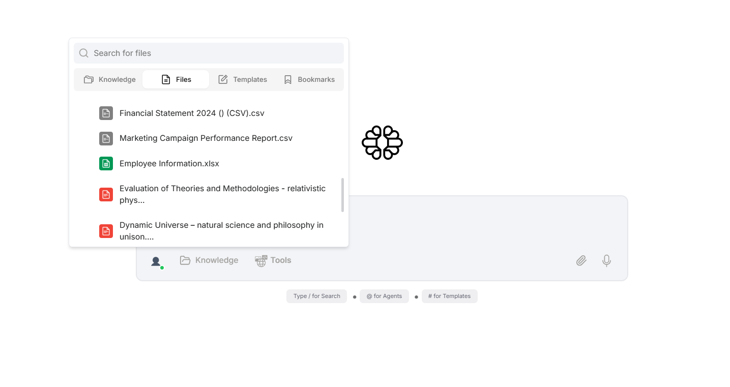Image resolution: width=730 pixels, height=387 pixels.
Task: Click the paperclip attach icon
Action: 581,261
